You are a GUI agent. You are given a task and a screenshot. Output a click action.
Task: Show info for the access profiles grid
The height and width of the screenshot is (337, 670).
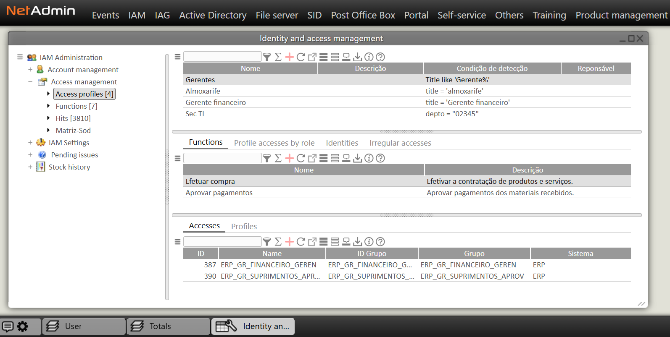(x=369, y=57)
